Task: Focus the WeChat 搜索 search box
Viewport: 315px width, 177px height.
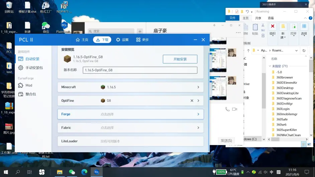Action: coord(111,31)
